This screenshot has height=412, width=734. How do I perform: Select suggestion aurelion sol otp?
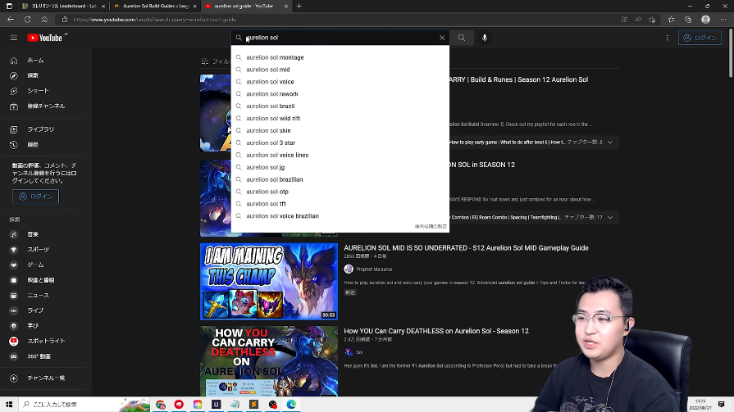click(x=340, y=192)
